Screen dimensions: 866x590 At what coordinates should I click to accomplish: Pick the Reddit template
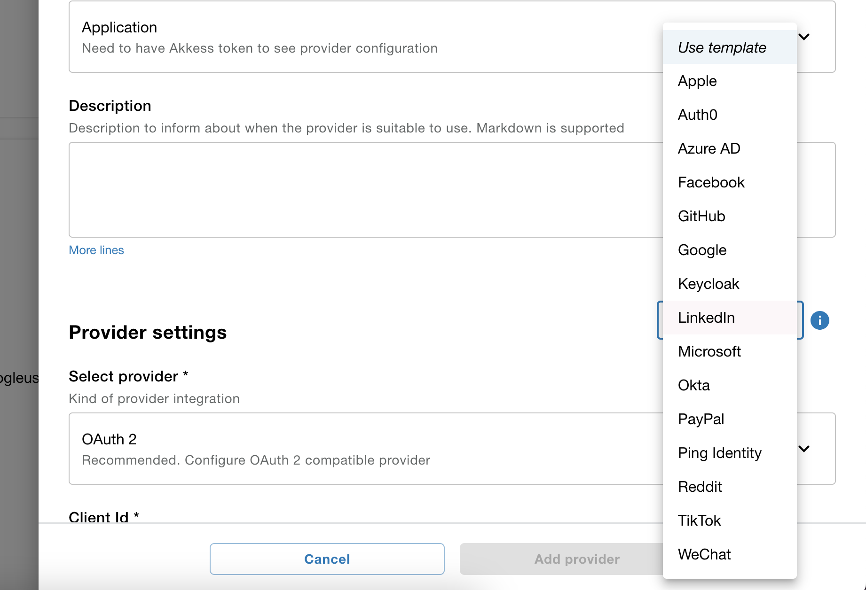click(700, 487)
